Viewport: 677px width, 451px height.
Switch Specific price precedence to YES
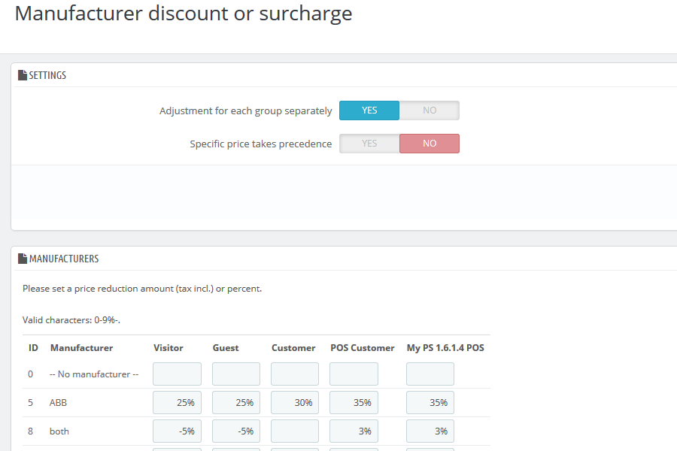369,144
